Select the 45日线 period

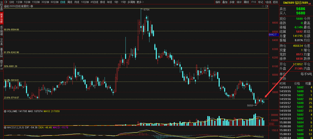(x=94, y=2)
